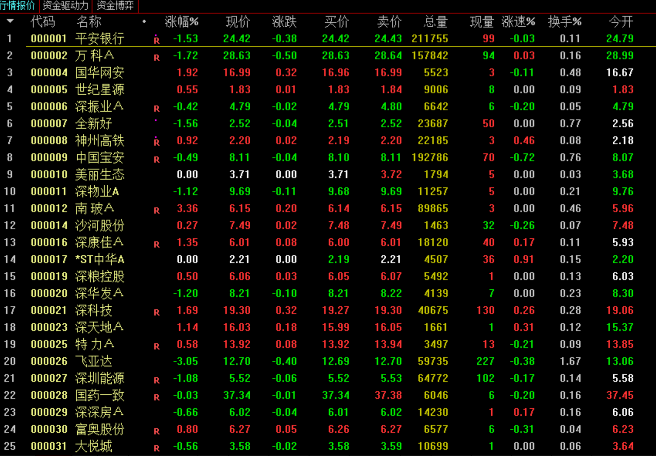Screen dimensions: 656x456
Task: Select stock 世纪星源
Action: (100, 90)
